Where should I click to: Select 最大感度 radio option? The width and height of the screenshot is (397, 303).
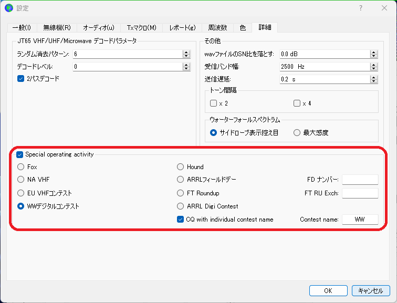pyautogui.click(x=297, y=133)
